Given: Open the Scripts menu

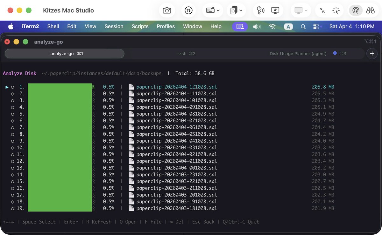Looking at the screenshot, I should pos(140,26).
